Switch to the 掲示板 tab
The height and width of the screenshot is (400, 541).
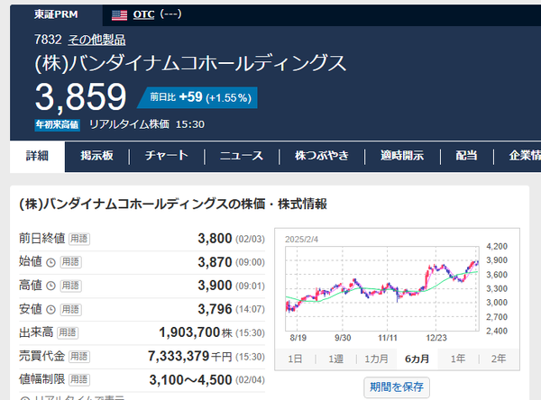pyautogui.click(x=96, y=156)
